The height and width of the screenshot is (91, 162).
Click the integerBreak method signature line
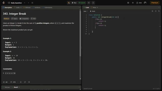click(105, 17)
